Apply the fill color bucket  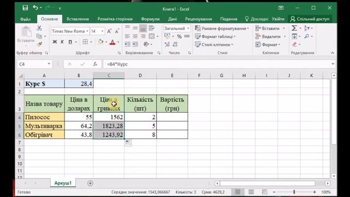pyautogui.click(x=101, y=42)
